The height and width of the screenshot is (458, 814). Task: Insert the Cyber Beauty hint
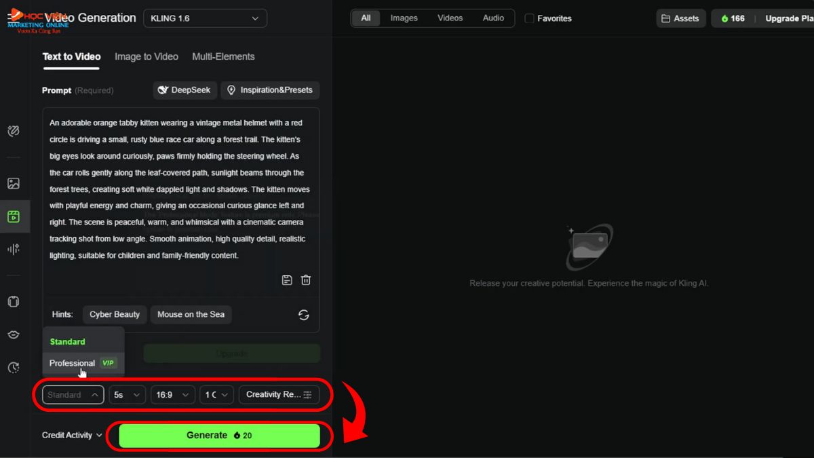(x=115, y=315)
